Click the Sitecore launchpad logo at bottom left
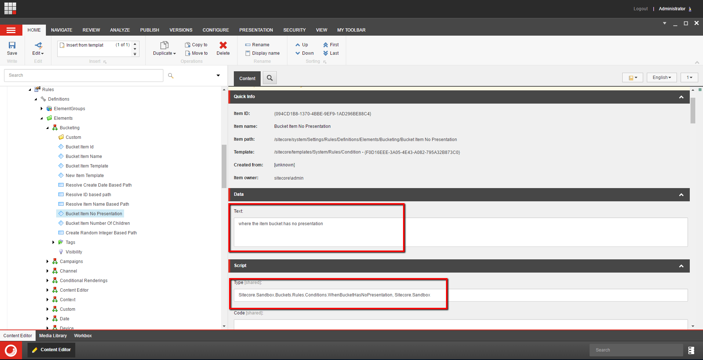This screenshot has width=703, height=360. [11, 350]
